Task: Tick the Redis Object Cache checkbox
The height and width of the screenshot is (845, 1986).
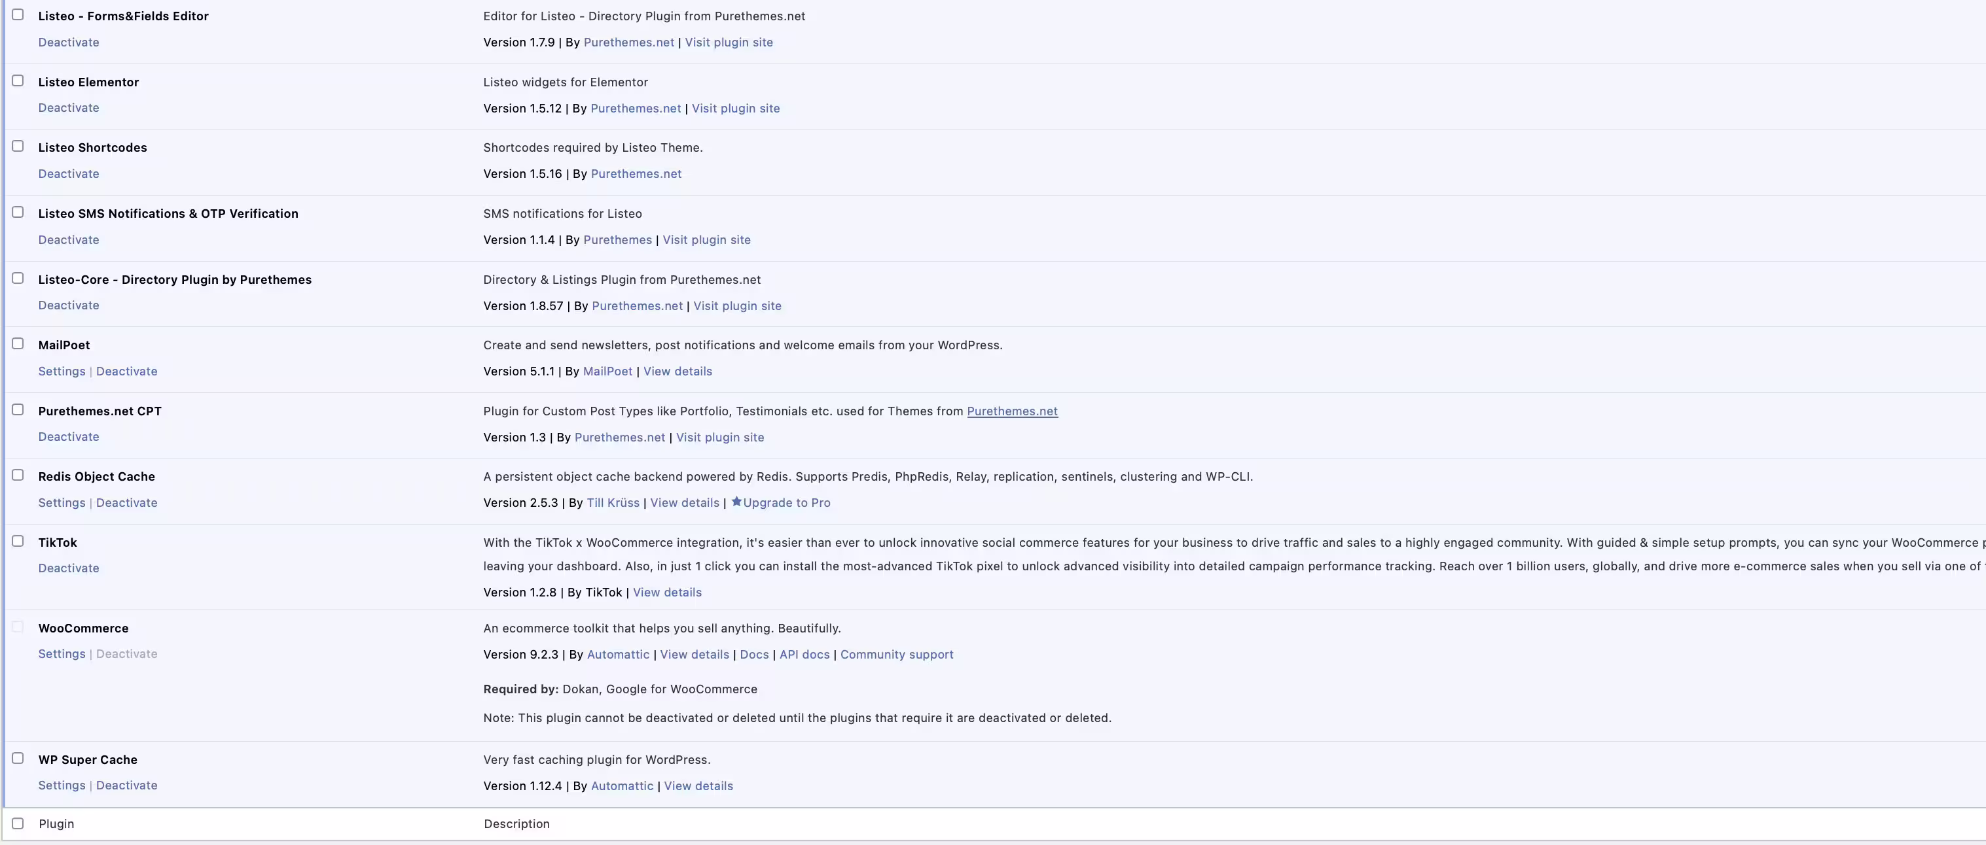Action: (x=18, y=475)
